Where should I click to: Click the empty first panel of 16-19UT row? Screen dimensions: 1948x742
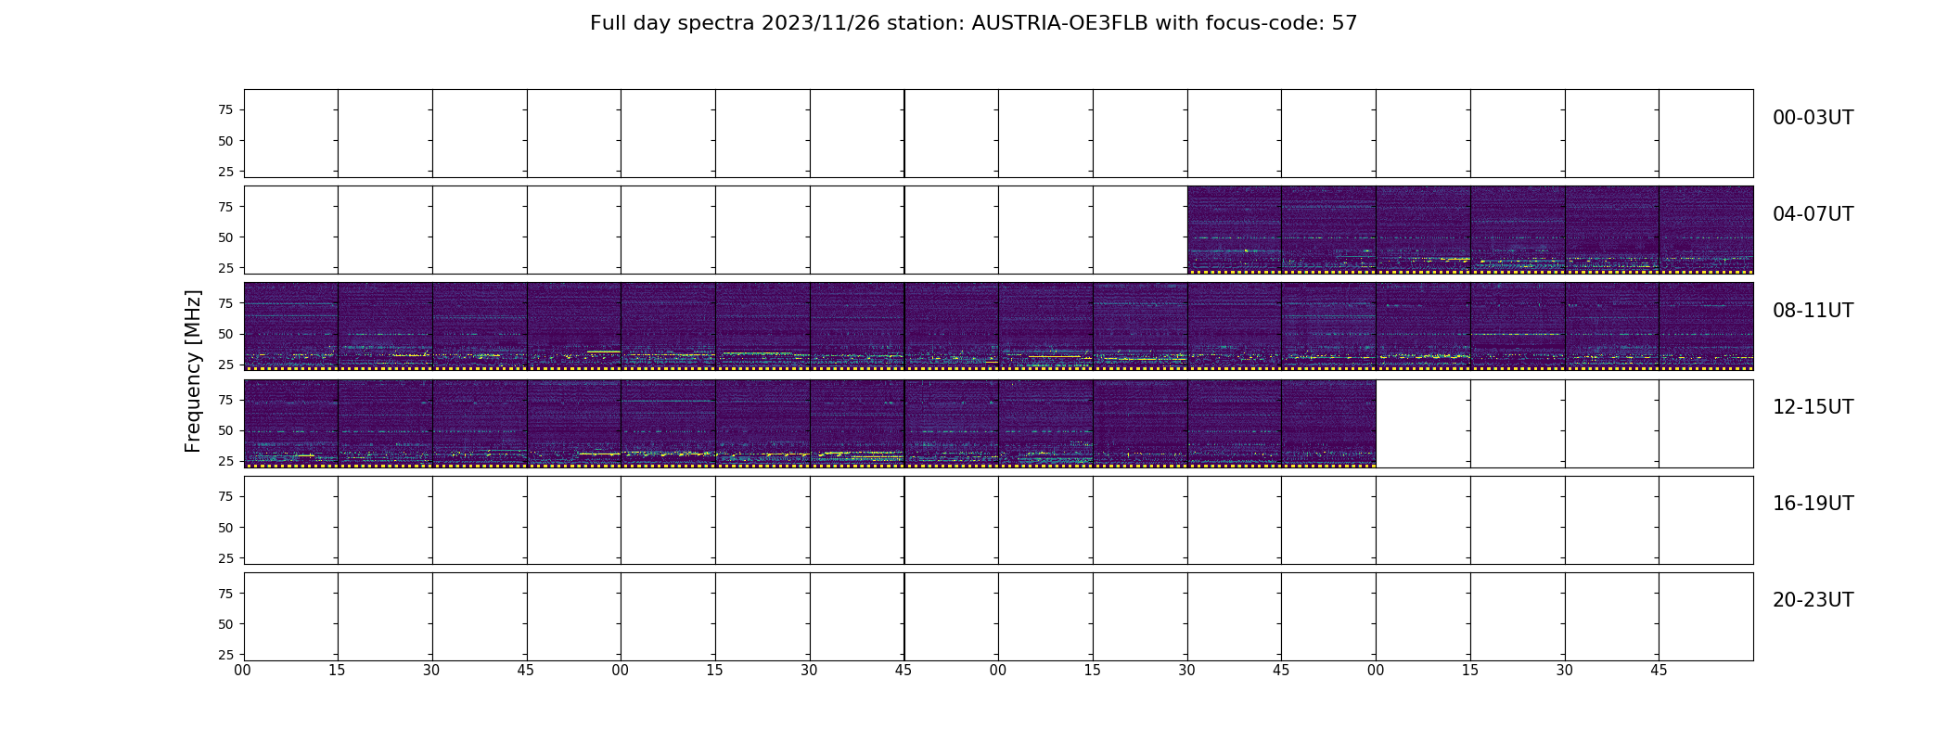click(x=291, y=520)
